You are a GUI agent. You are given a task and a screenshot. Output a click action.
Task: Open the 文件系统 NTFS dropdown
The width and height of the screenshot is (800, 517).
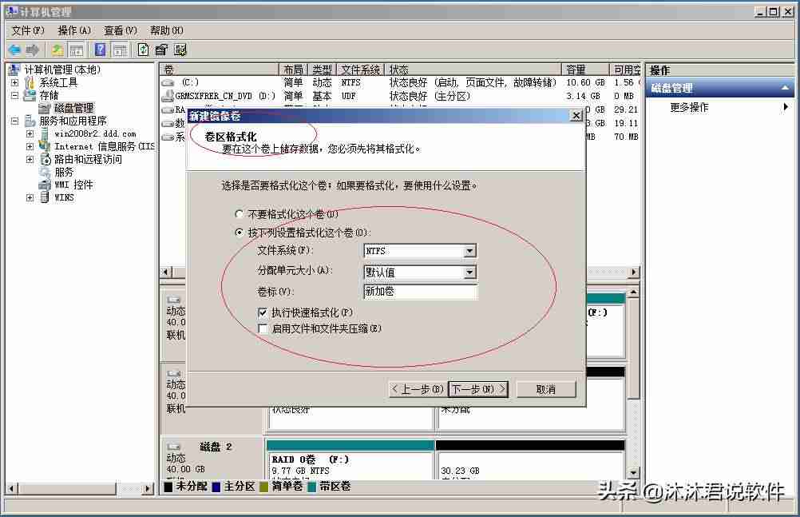pos(470,251)
